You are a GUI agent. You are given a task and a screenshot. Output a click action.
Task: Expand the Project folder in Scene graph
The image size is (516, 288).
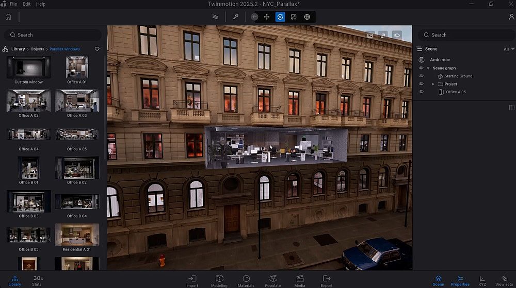click(x=433, y=84)
